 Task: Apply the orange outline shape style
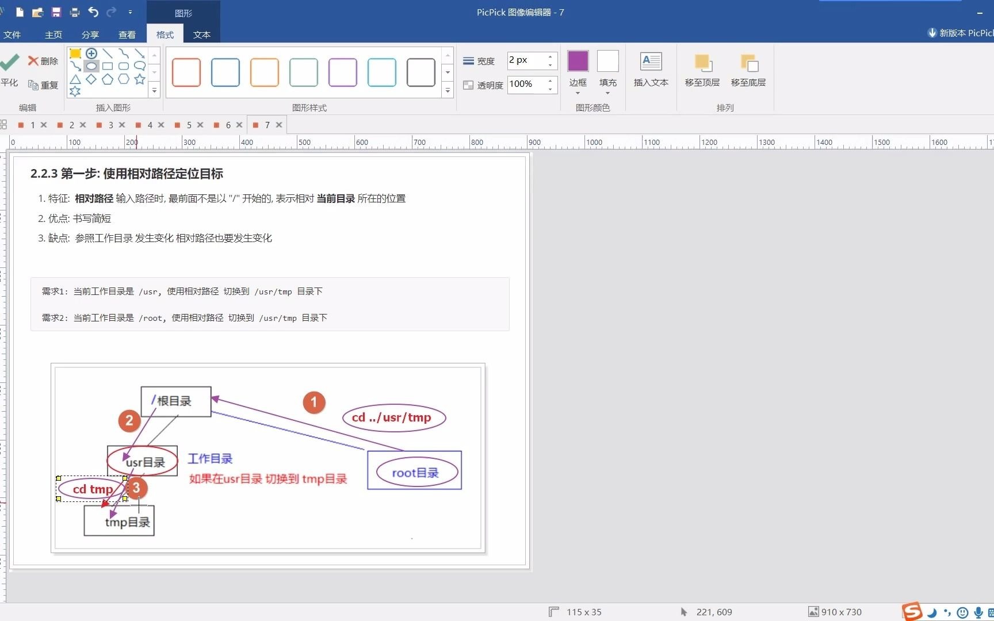pyautogui.click(x=265, y=72)
